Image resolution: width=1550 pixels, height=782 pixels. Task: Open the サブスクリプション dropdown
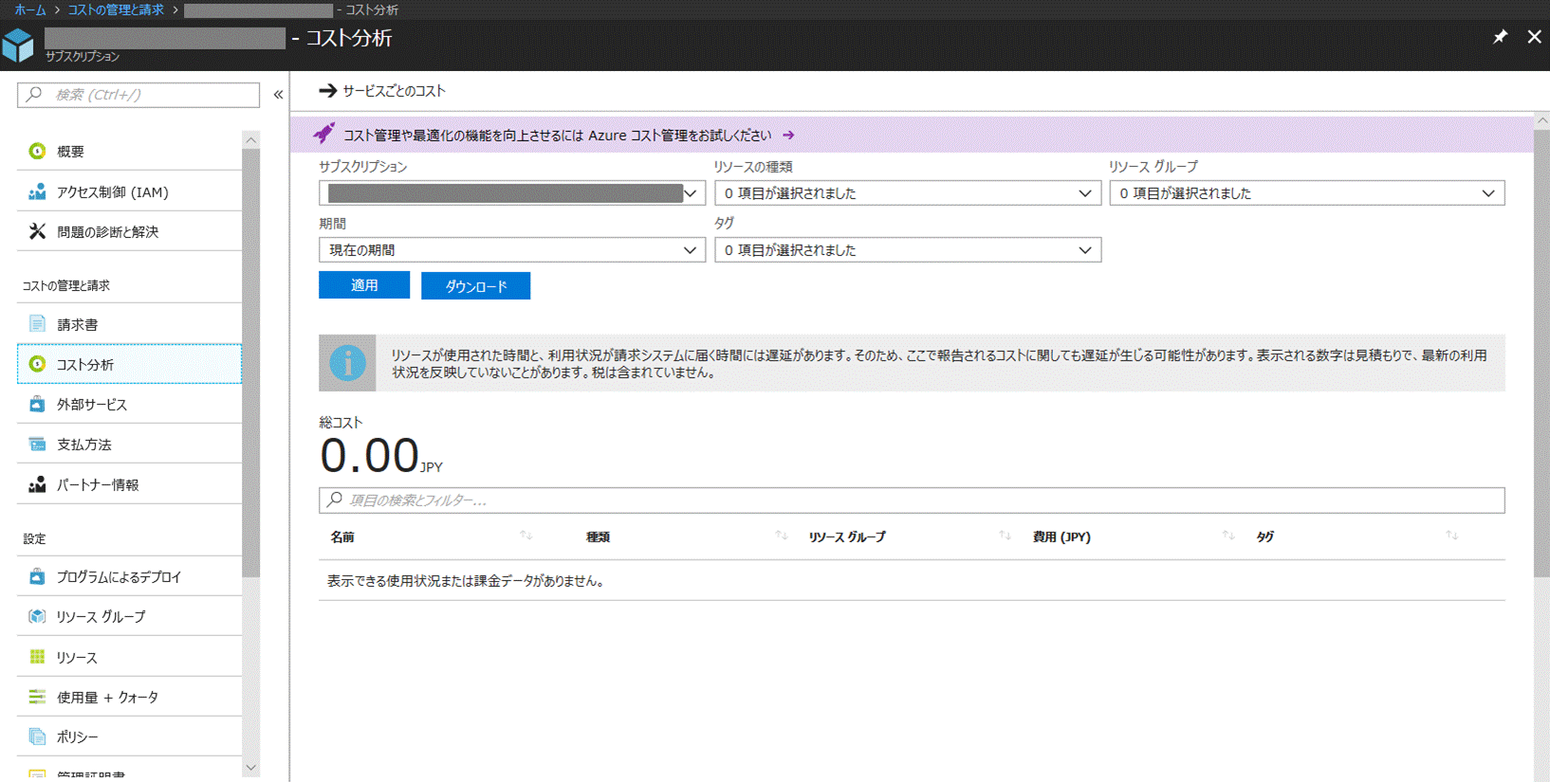tap(512, 193)
